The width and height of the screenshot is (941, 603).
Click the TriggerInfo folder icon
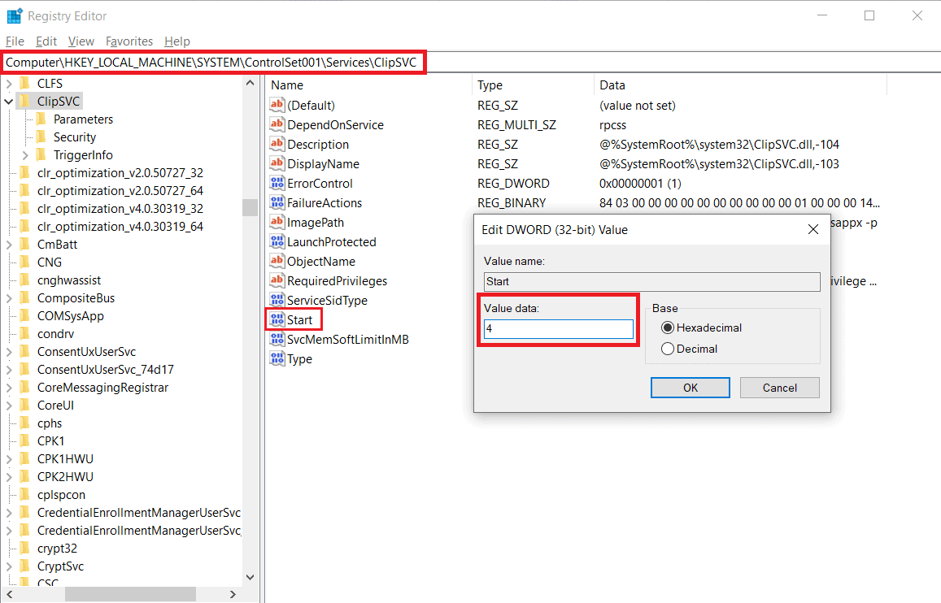coord(41,154)
